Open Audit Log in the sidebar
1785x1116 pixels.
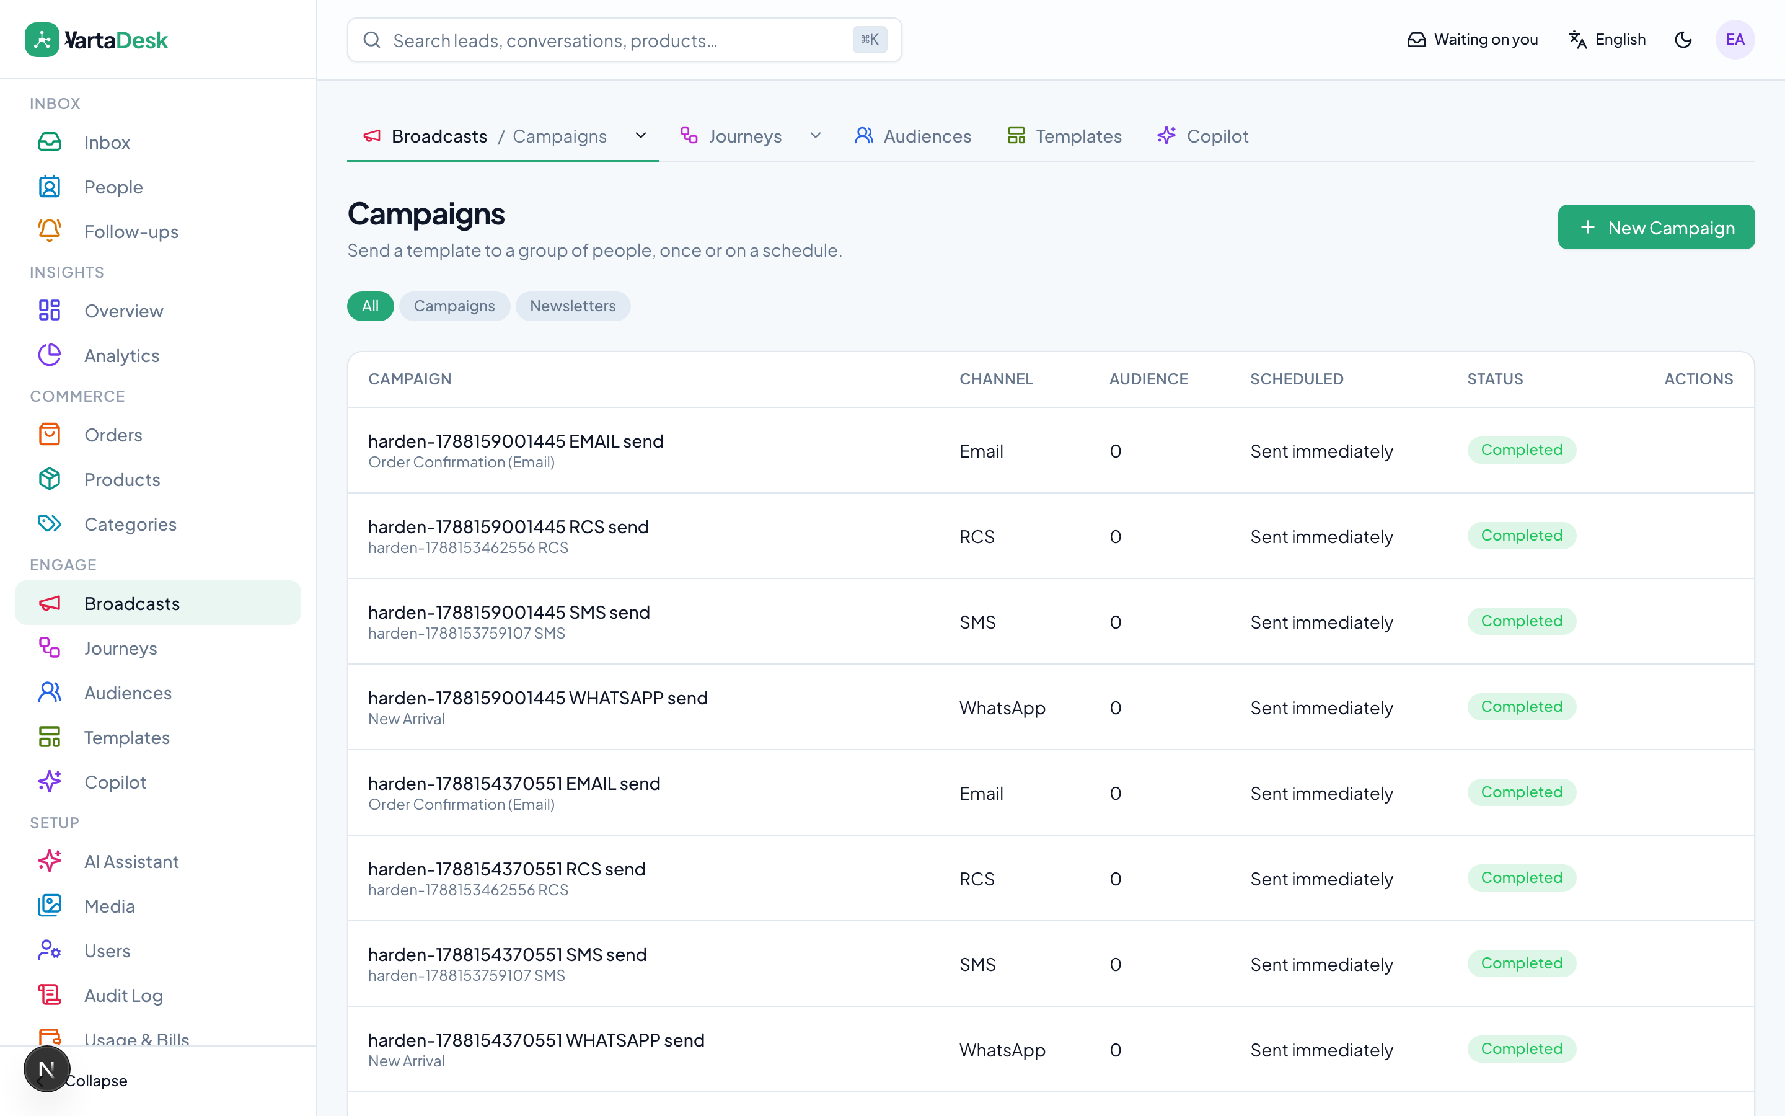point(158,995)
